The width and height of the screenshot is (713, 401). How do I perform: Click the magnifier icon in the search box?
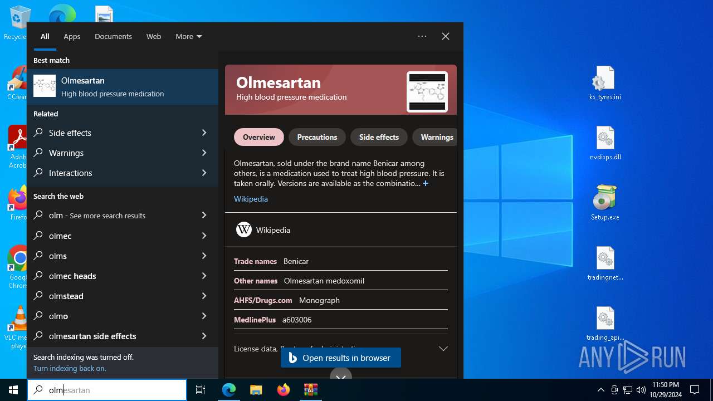[38, 390]
